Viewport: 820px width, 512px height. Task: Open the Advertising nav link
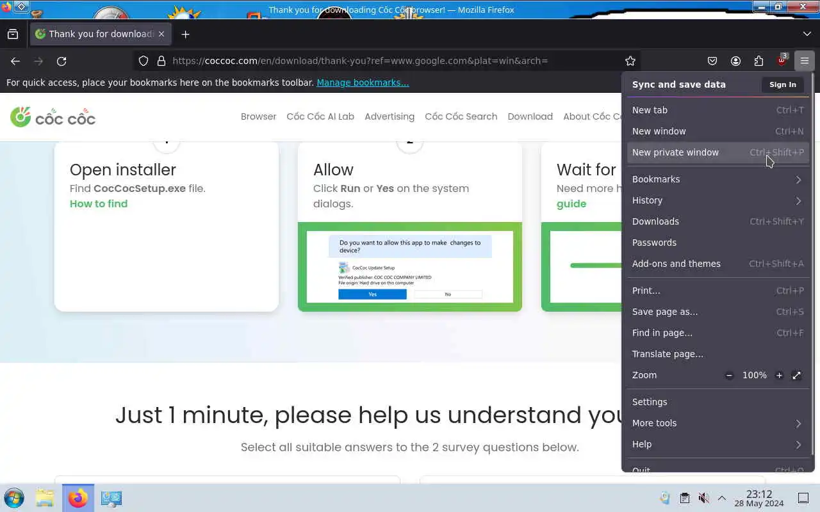[x=389, y=116]
